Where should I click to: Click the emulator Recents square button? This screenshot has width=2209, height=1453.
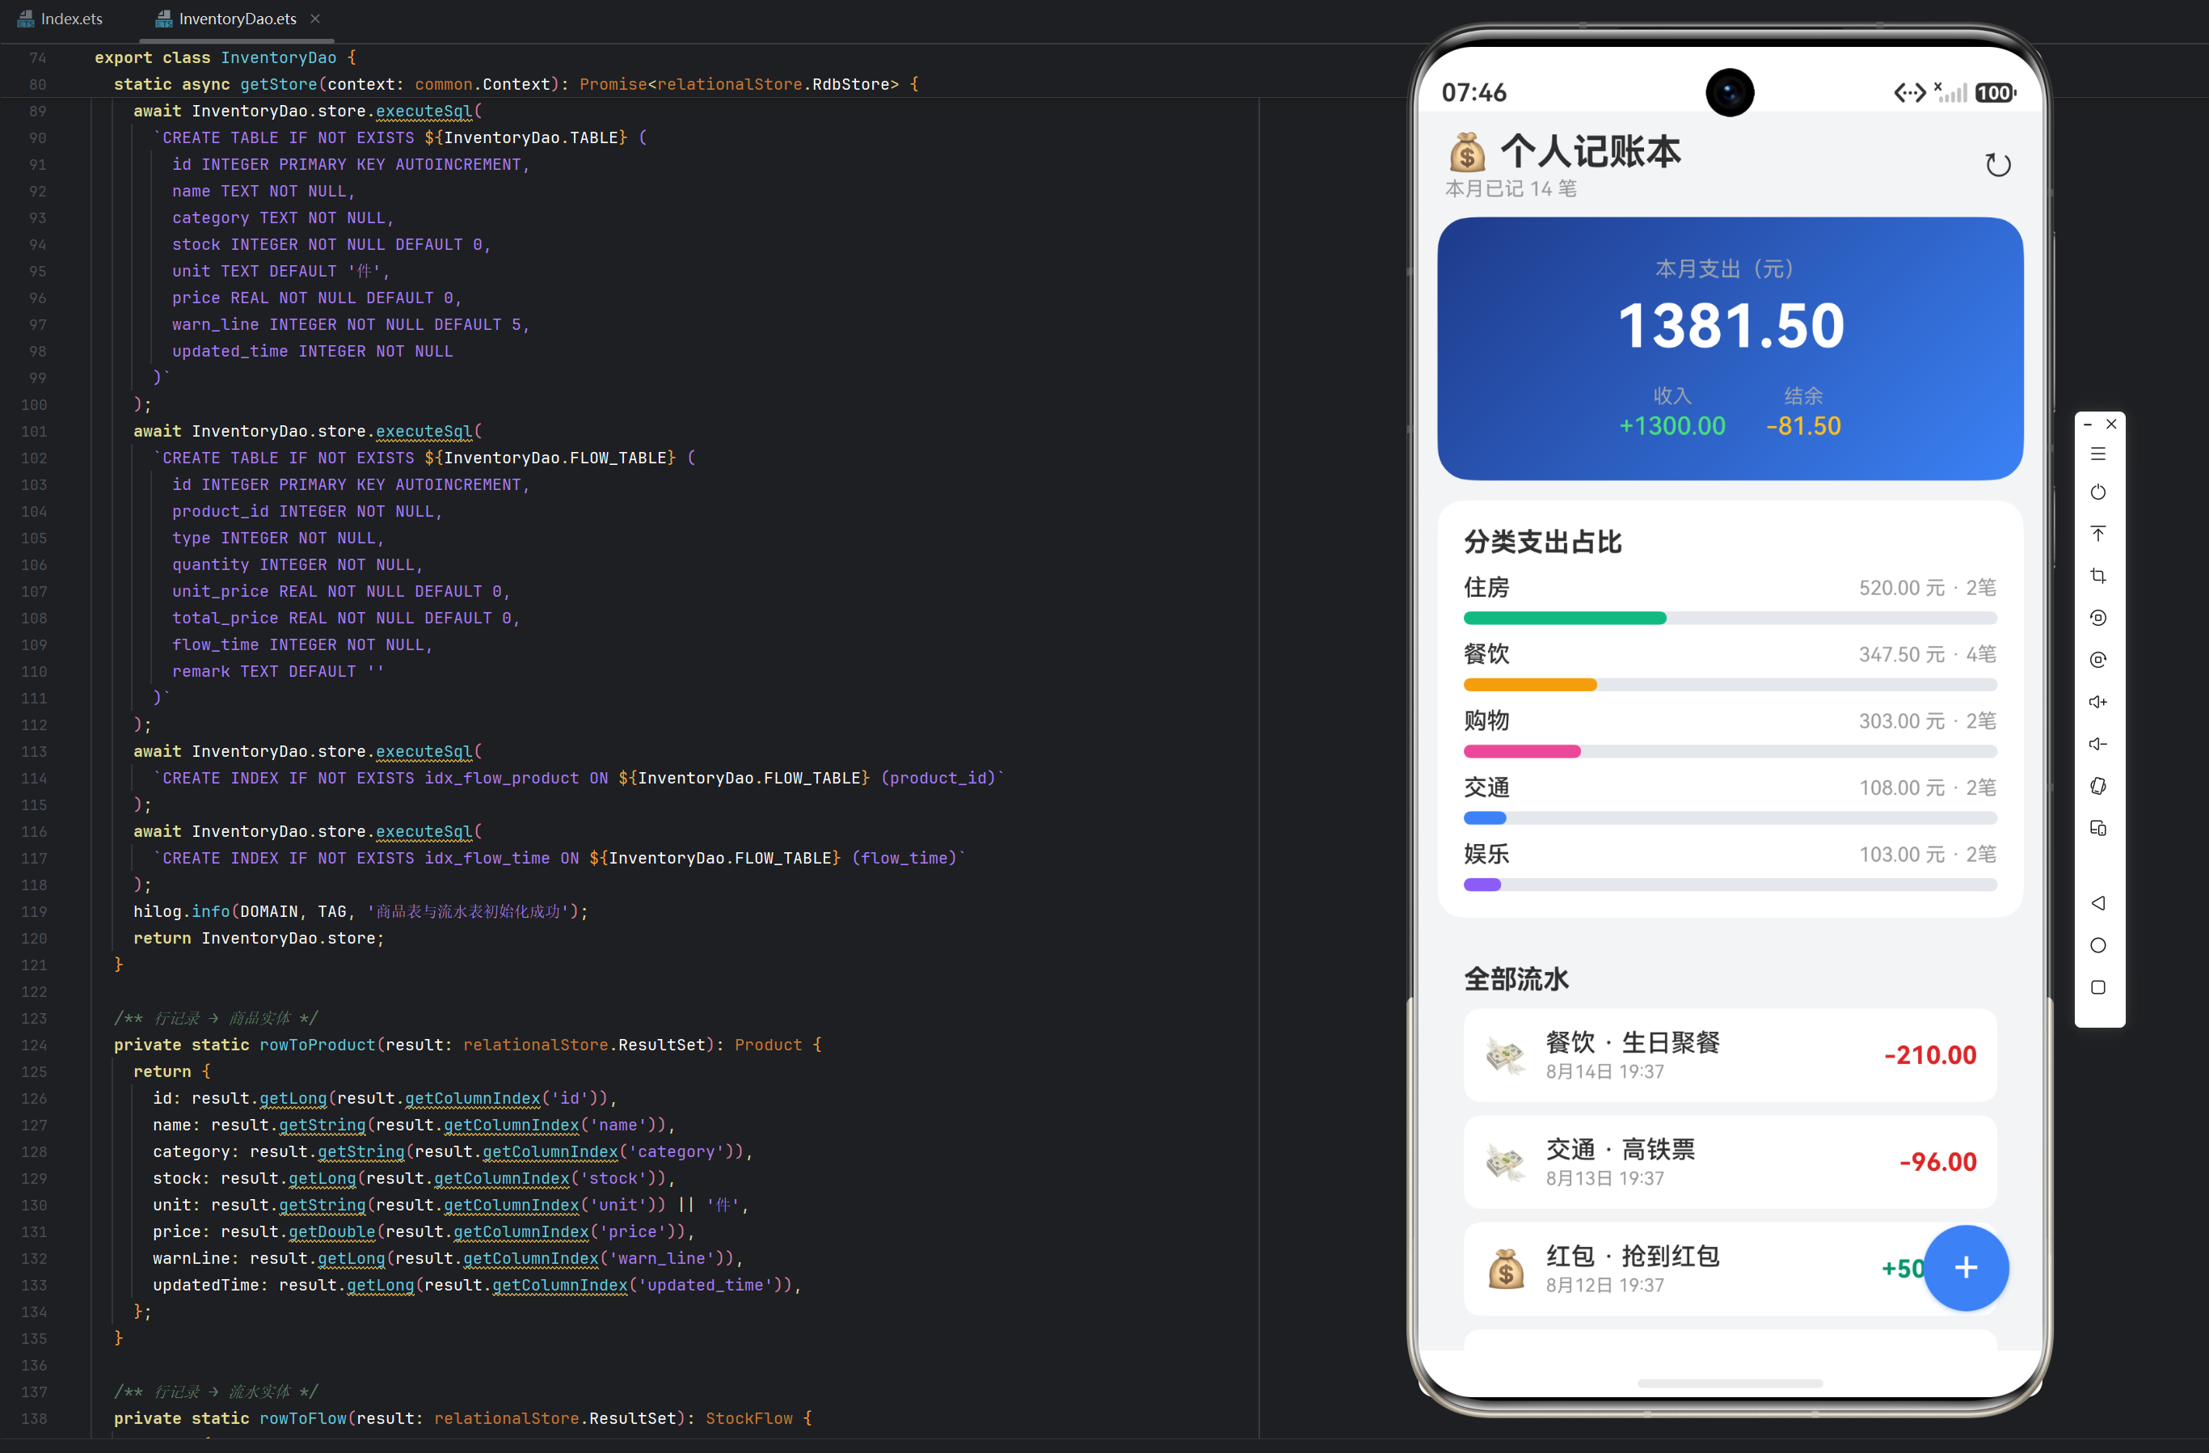point(2097,987)
